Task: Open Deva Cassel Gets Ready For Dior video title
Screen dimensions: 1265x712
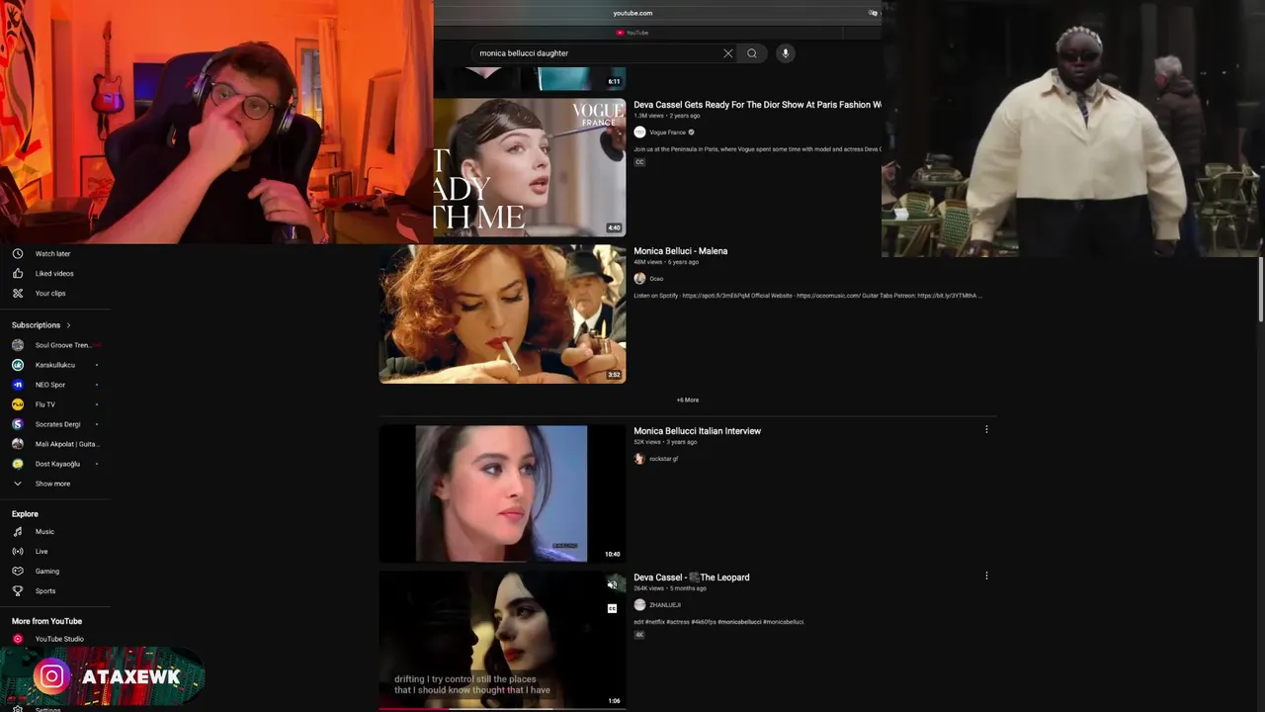Action: click(x=757, y=105)
